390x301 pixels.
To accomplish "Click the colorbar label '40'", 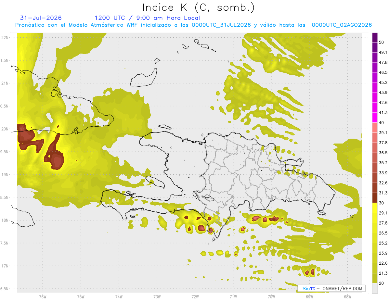I will [x=382, y=123].
